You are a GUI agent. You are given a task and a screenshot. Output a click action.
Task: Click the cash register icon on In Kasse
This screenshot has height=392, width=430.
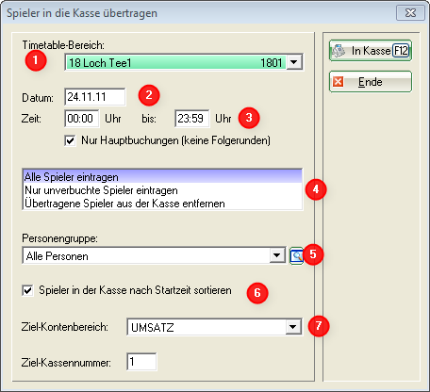(339, 51)
